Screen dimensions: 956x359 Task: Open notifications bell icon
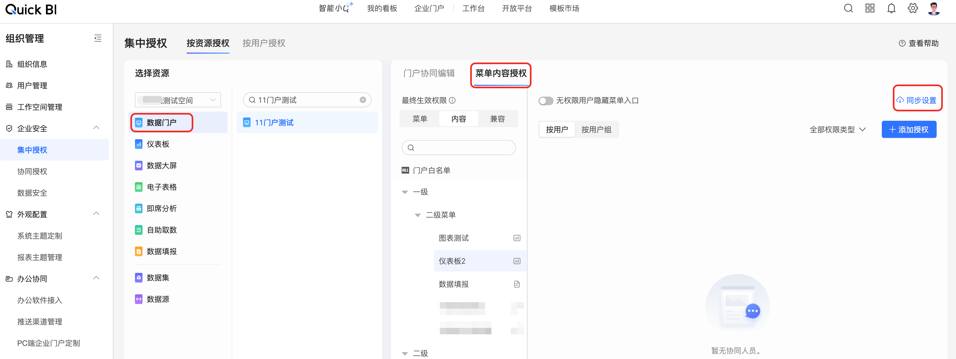pyautogui.click(x=891, y=8)
